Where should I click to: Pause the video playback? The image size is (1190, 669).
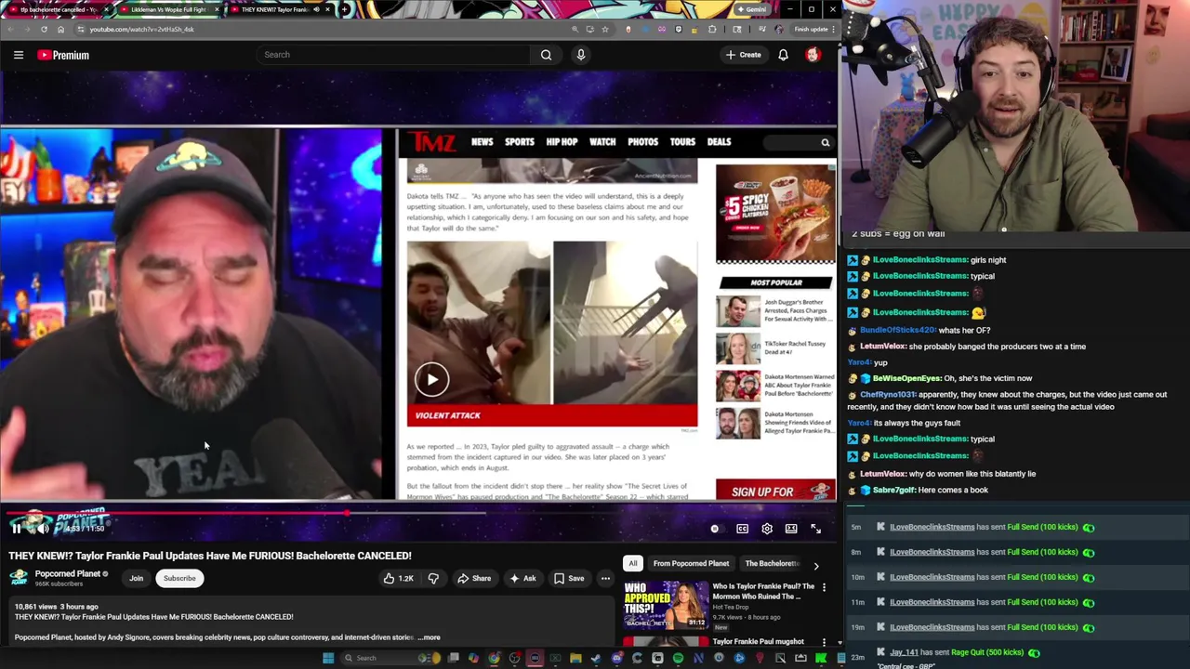(x=16, y=529)
